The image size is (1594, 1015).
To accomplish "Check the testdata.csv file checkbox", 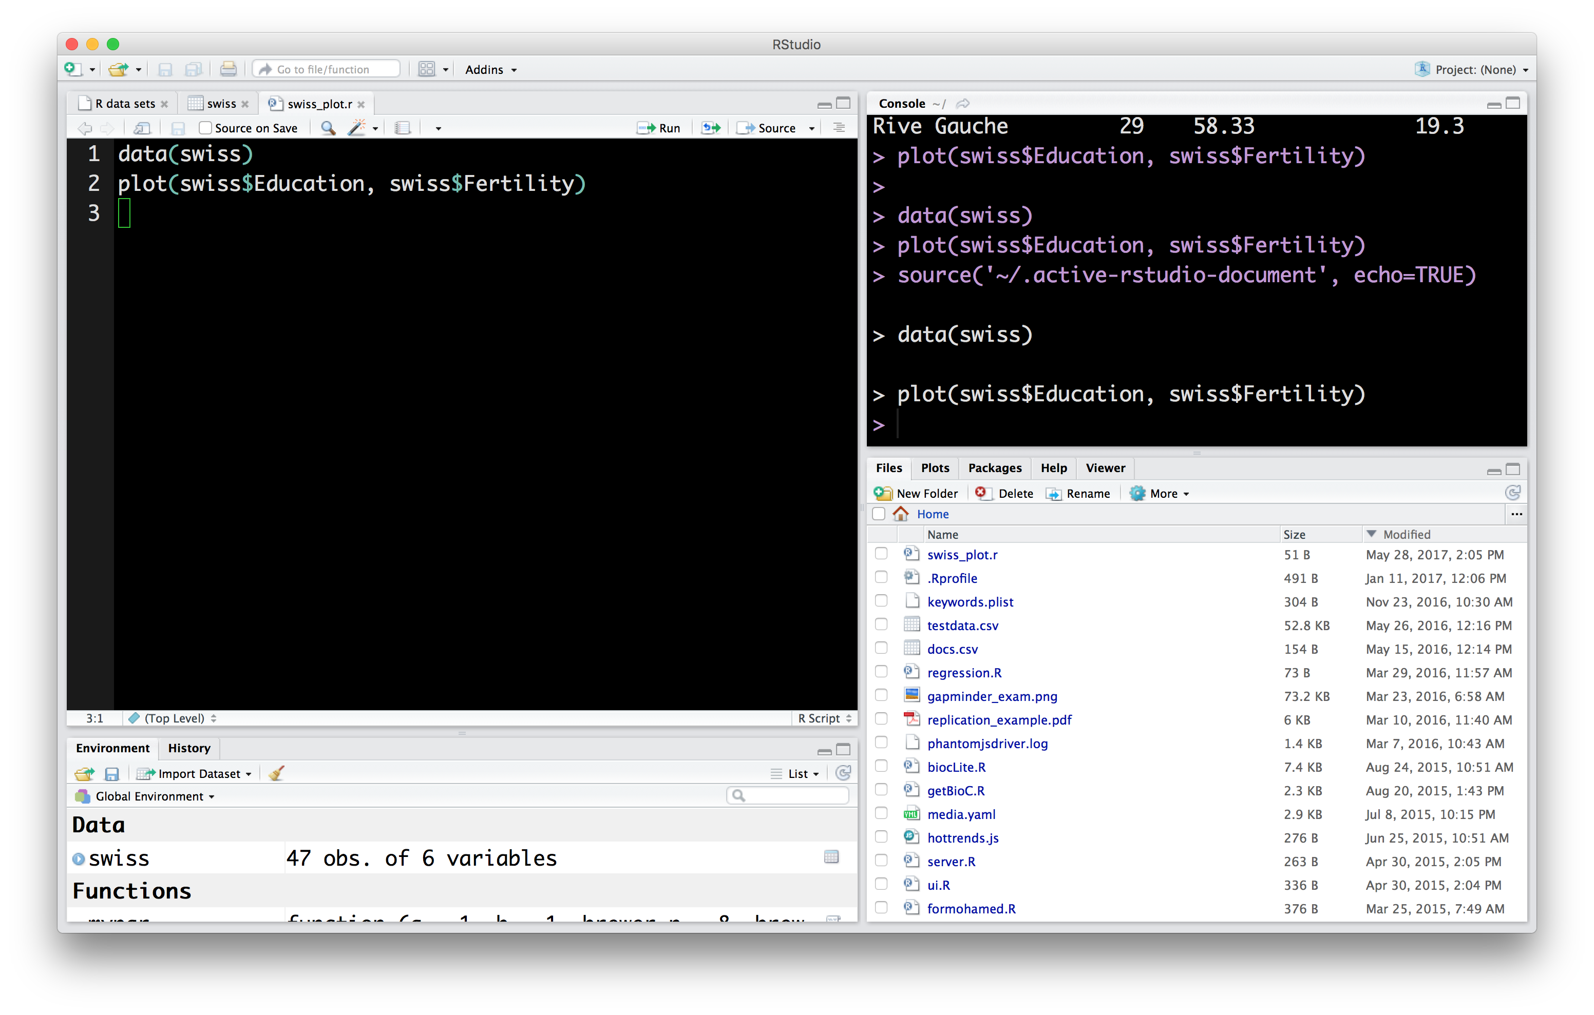I will tap(881, 624).
